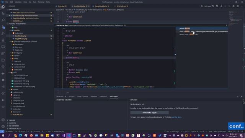Screen dimensions: 245x138
Task: Open README.md at bottom of file tree
Action: (x=18, y=115)
